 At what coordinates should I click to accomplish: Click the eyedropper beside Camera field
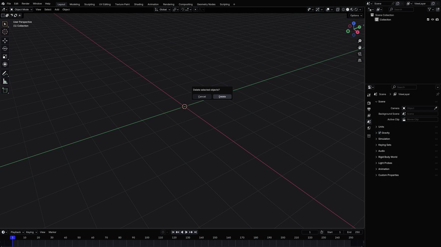click(x=436, y=108)
